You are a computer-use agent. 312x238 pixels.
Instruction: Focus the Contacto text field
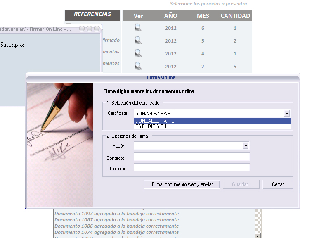pyautogui.click(x=191, y=157)
